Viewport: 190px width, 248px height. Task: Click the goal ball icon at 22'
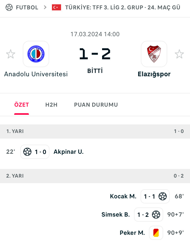point(27,152)
